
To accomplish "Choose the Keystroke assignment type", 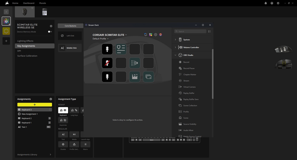I will coord(63,120).
